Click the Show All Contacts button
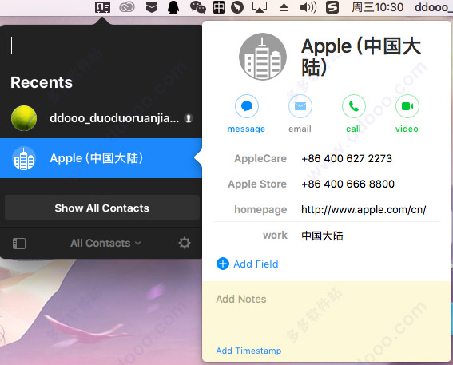This screenshot has width=453, height=365. pos(102,208)
